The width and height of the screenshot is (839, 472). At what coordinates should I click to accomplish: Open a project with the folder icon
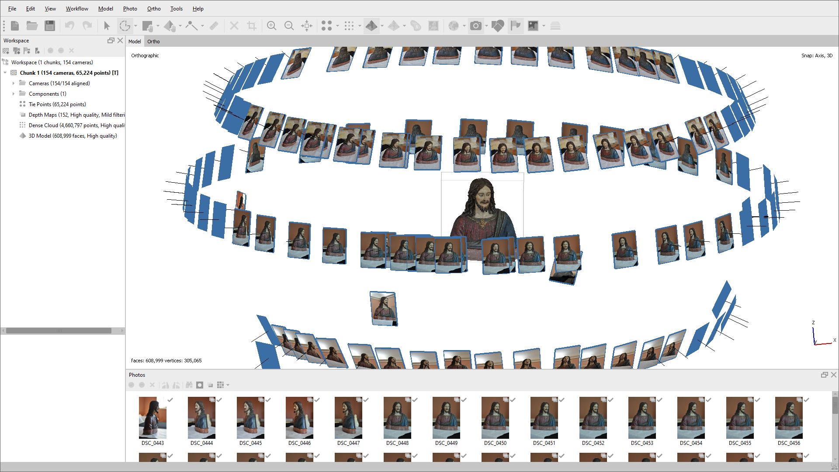32,26
